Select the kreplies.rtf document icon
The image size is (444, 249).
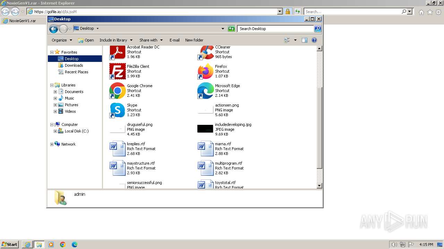pos(117,149)
